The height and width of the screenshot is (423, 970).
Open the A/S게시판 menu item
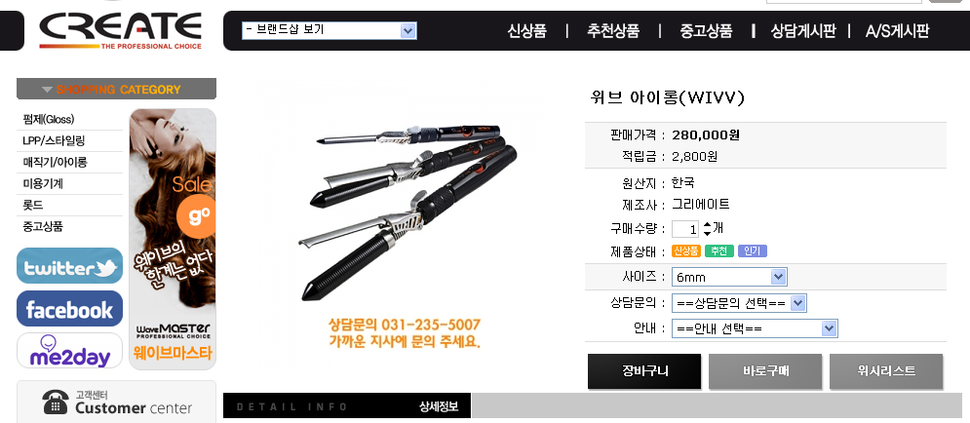[897, 31]
